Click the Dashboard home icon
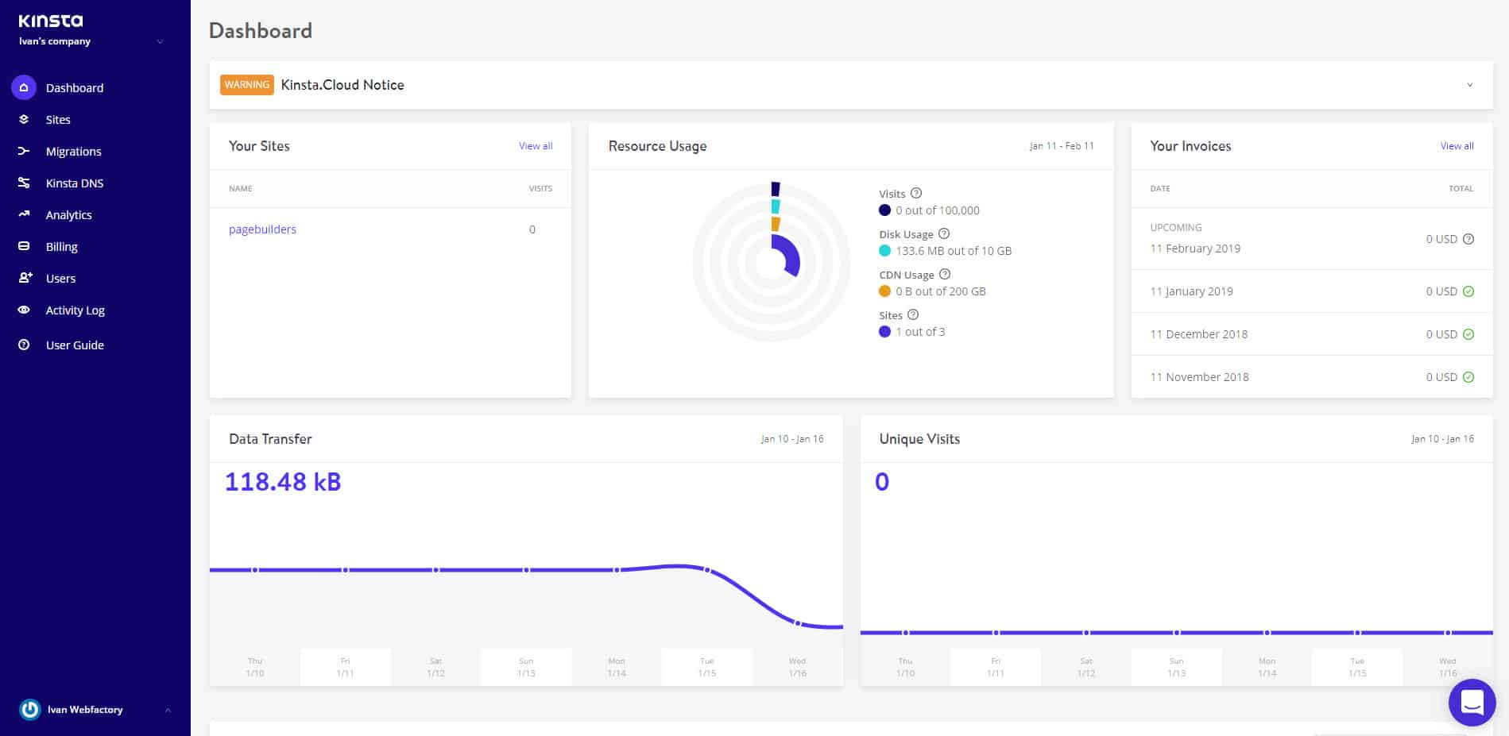 (x=24, y=87)
